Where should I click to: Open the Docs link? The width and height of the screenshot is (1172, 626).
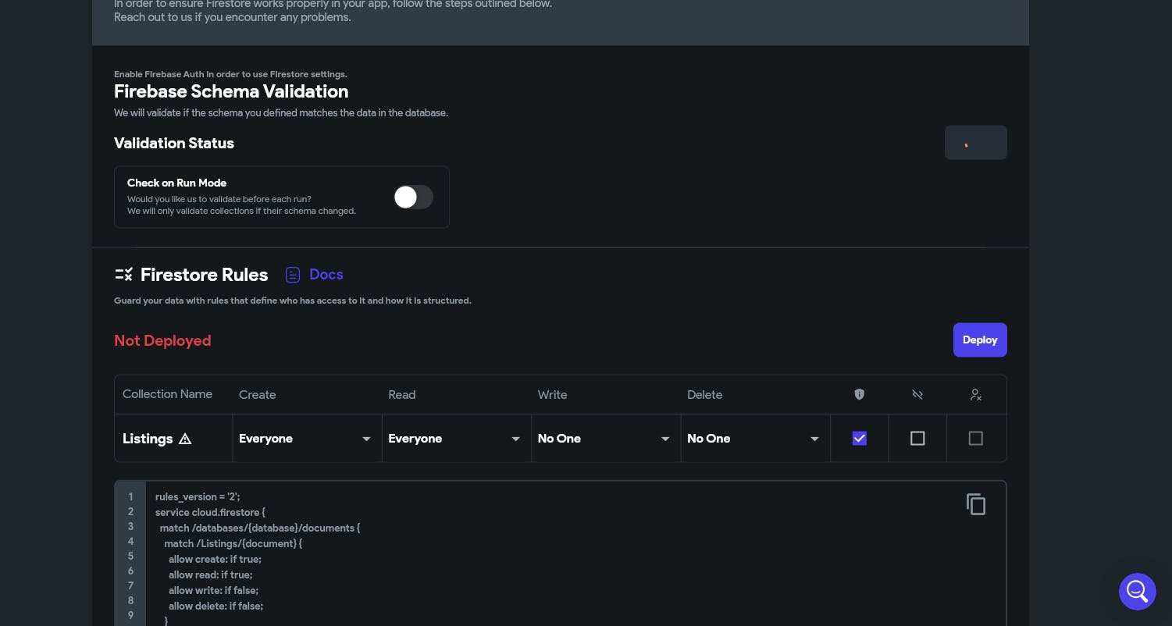click(x=326, y=275)
